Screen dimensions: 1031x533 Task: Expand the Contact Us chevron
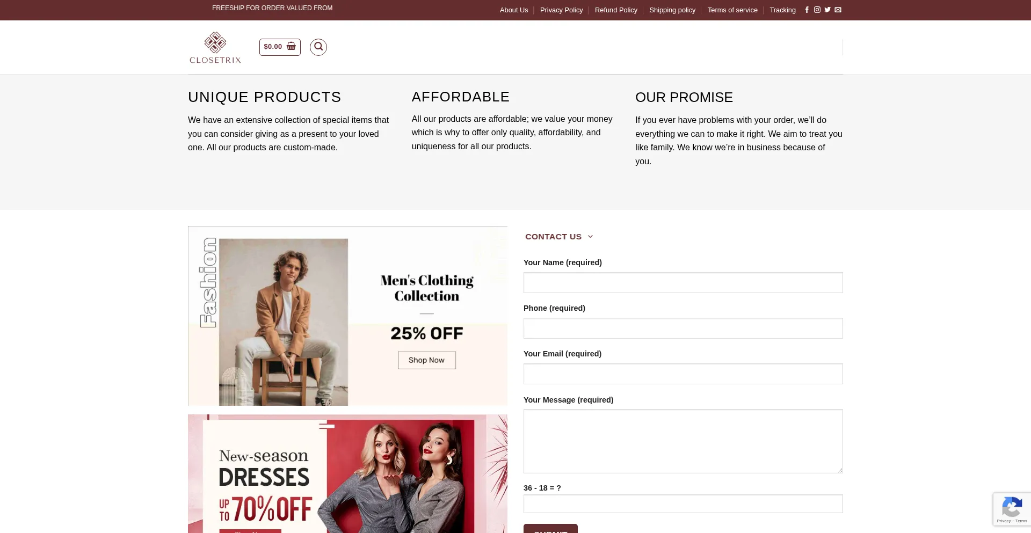[x=590, y=237]
